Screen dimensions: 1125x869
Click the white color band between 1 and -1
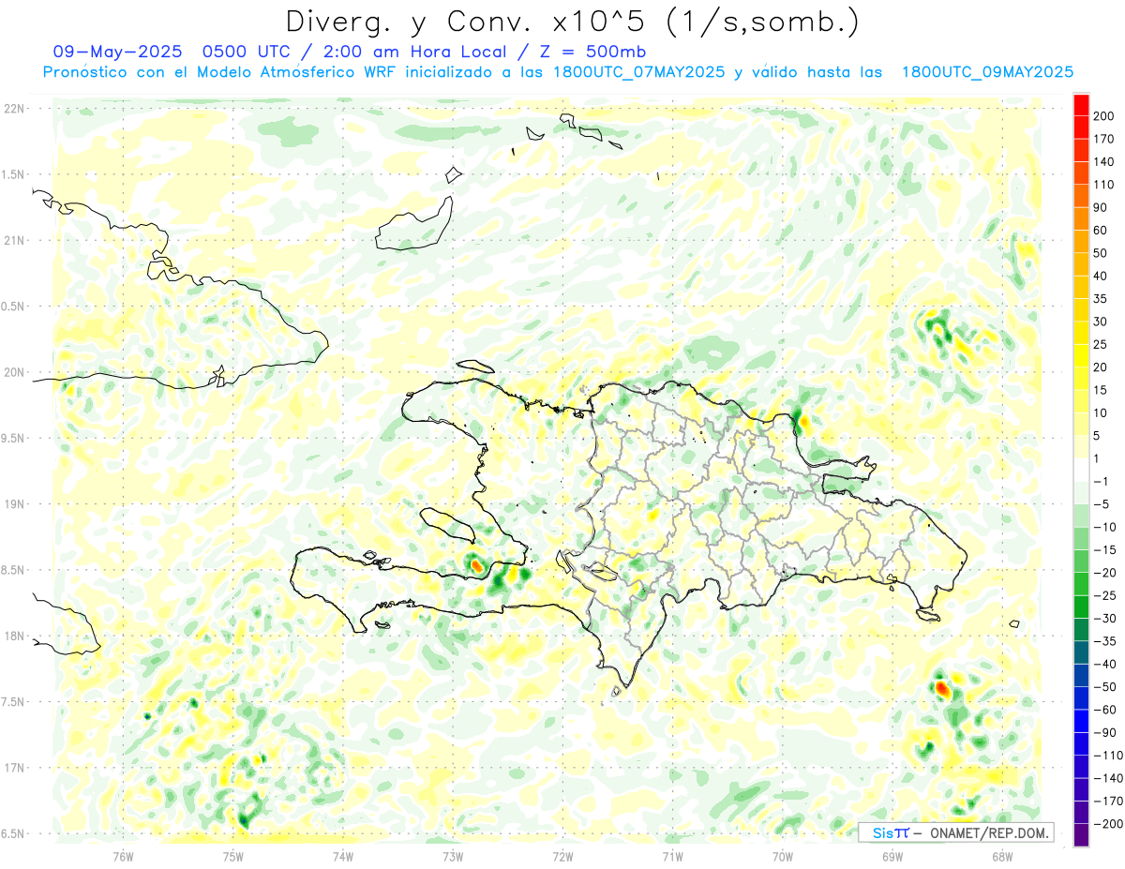point(1081,471)
